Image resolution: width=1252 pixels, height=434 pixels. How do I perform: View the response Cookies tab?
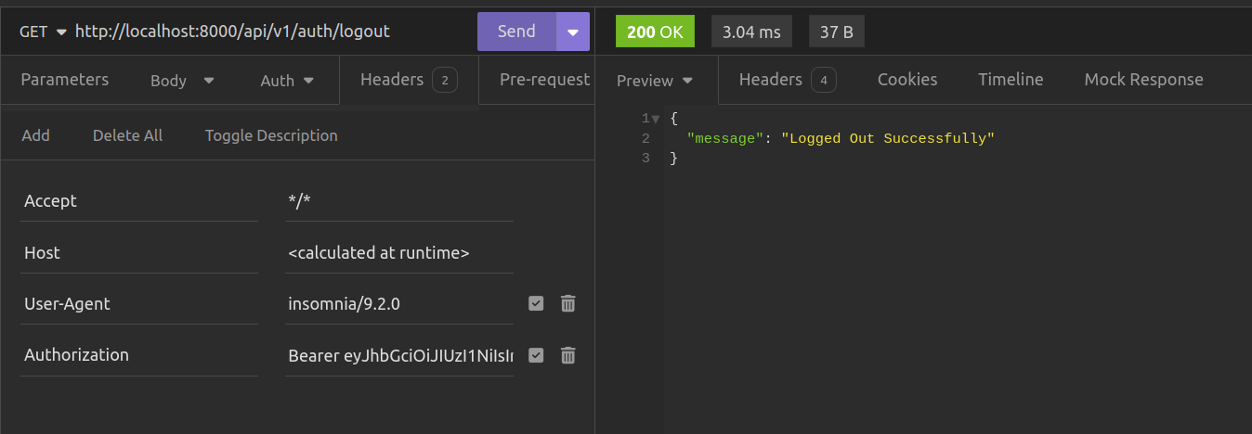click(x=906, y=80)
